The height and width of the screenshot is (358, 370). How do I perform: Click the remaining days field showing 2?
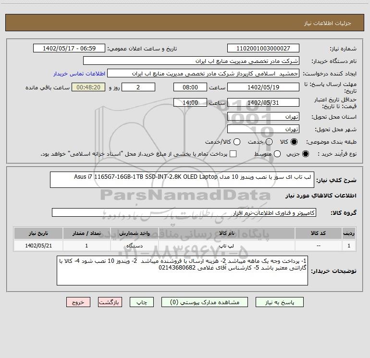tap(138, 87)
